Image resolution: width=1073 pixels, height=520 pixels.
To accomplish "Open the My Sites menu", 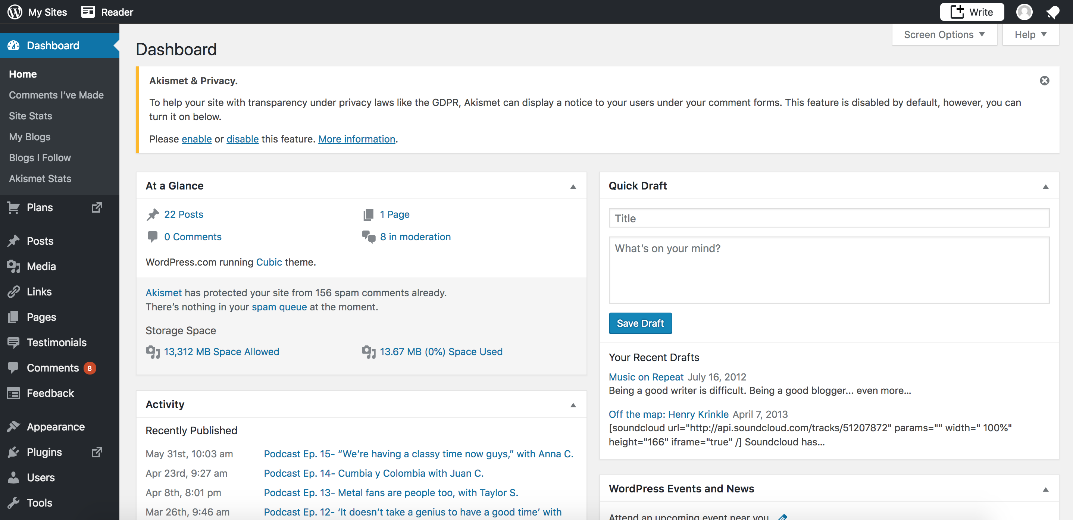I will coord(47,12).
